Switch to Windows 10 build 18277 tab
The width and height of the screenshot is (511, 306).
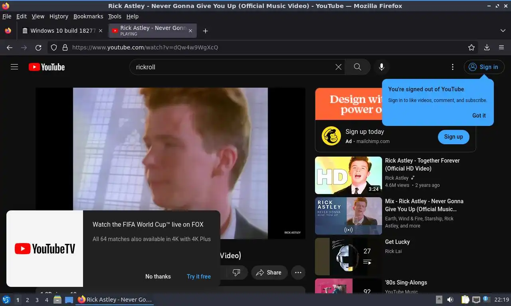coord(63,31)
